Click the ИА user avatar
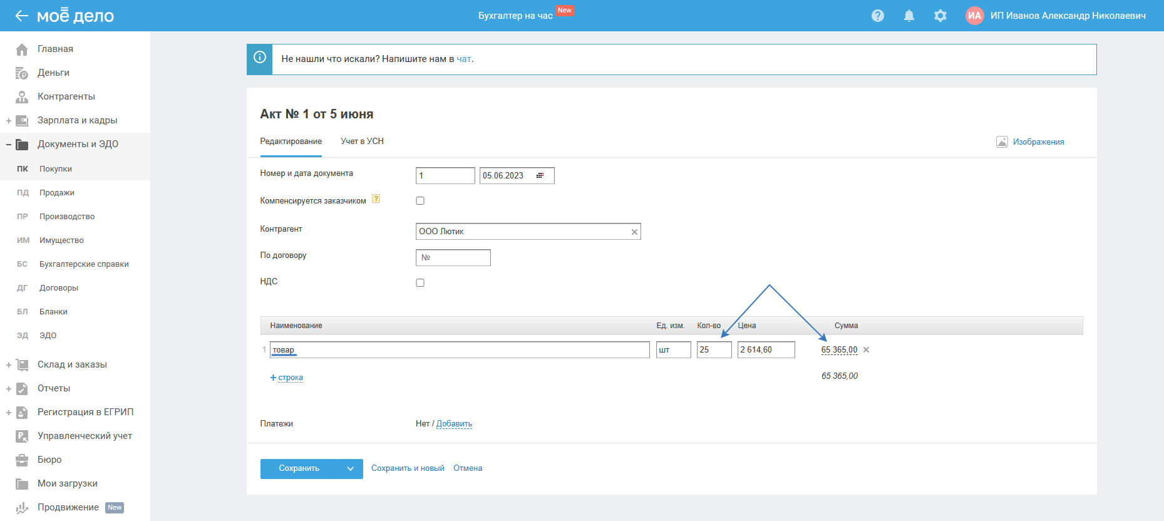The image size is (1164, 521). (975, 16)
